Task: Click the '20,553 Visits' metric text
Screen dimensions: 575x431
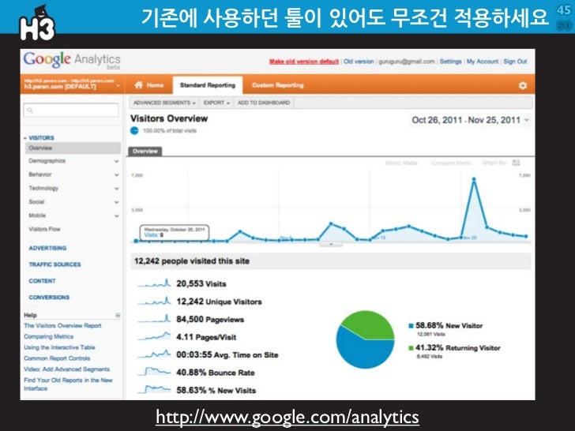Action: pos(201,283)
